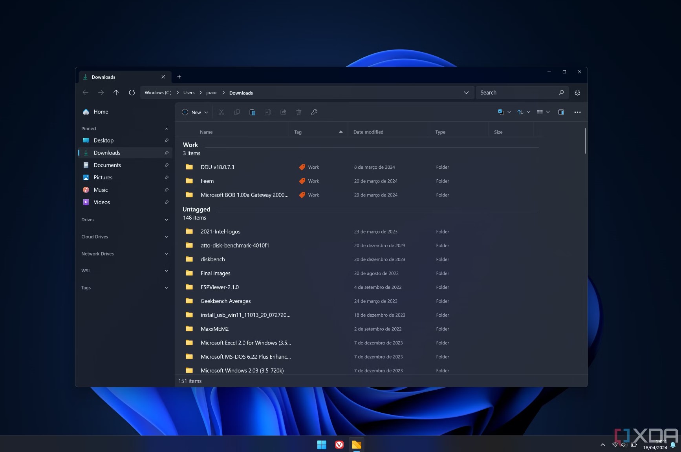
Task: Refresh the current folder view
Action: point(132,93)
